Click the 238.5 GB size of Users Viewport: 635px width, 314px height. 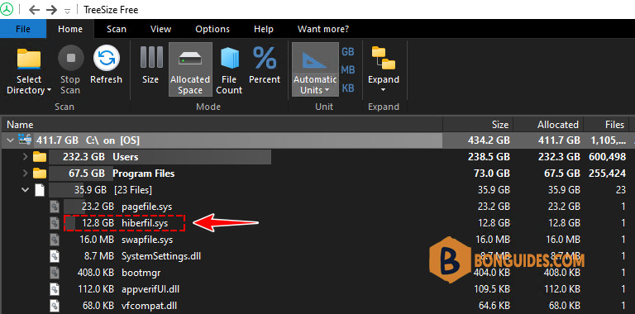[489, 157]
